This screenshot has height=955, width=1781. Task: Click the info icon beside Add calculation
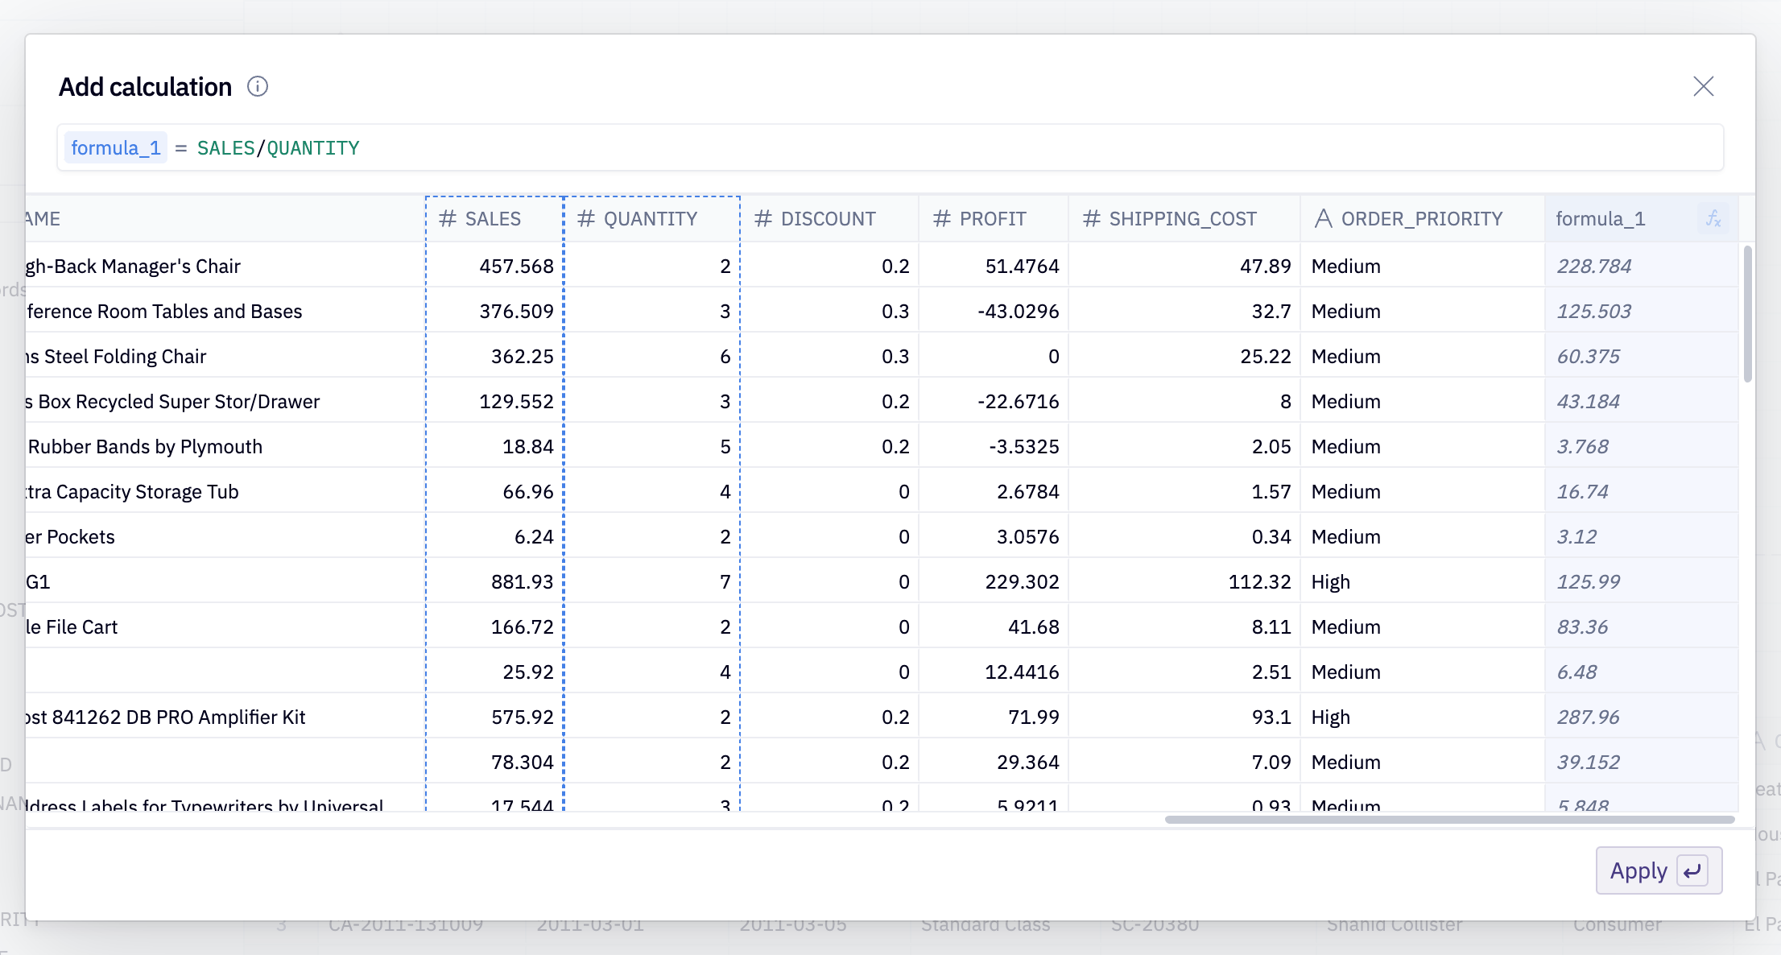258,86
